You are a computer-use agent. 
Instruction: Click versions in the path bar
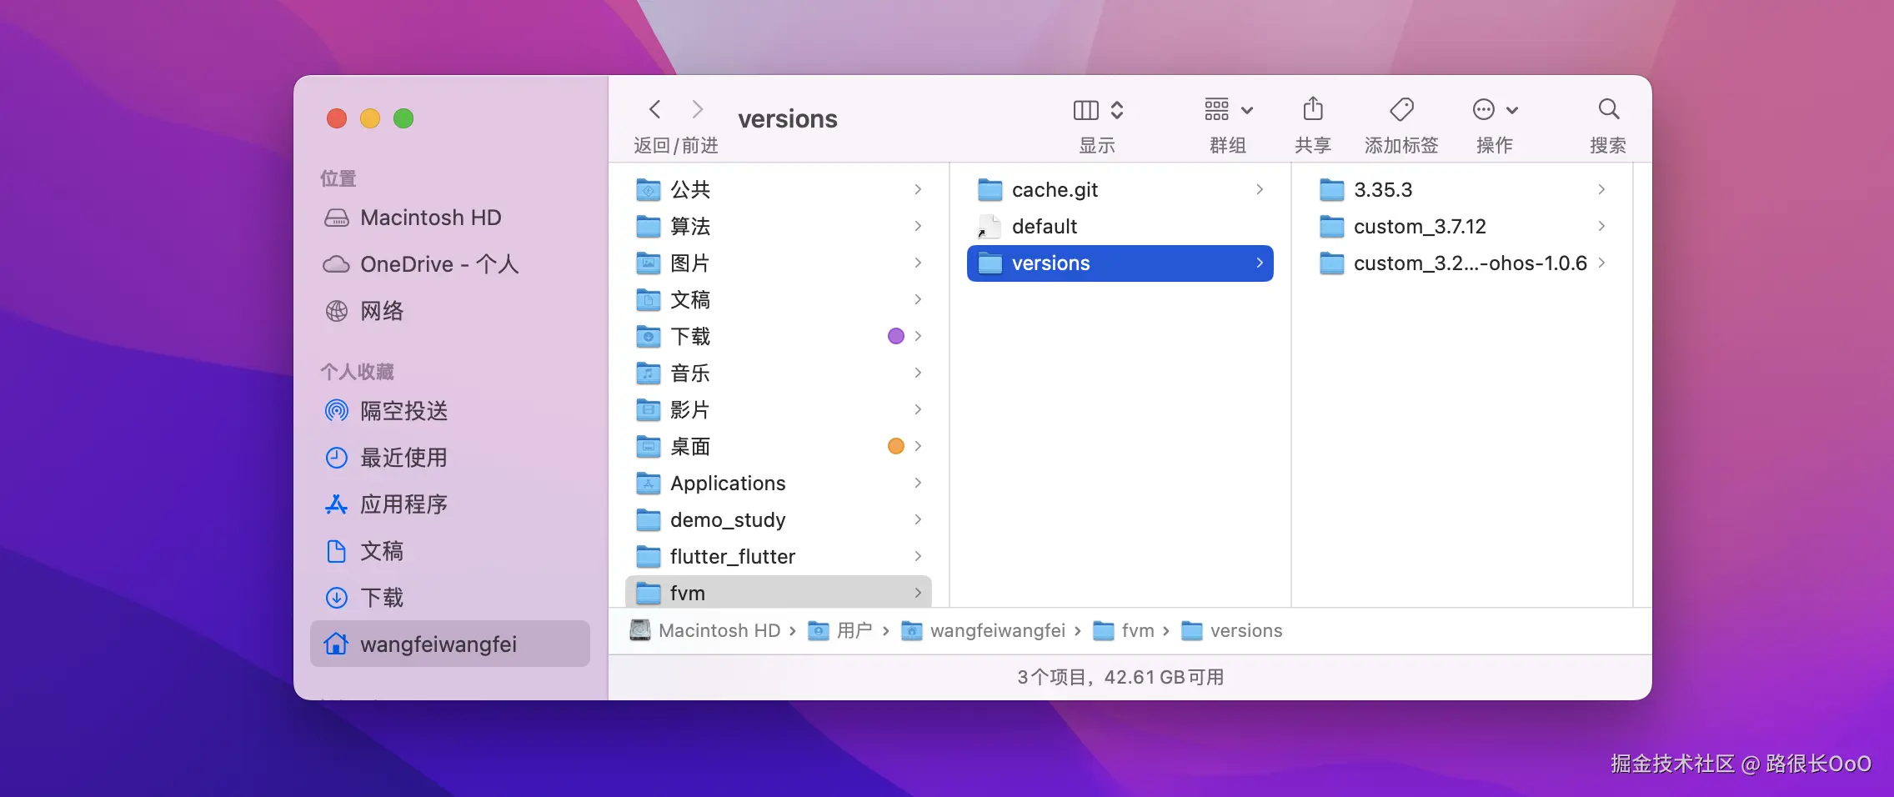coord(1232,630)
